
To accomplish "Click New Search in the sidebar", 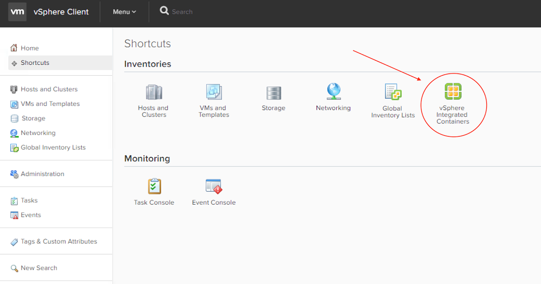I will (x=39, y=268).
